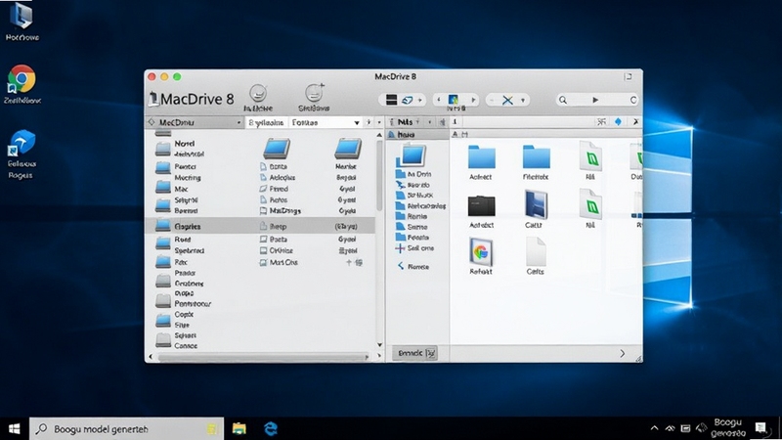Image resolution: width=782 pixels, height=440 pixels.
Task: Open the green document icon in top row
Action: click(590, 156)
